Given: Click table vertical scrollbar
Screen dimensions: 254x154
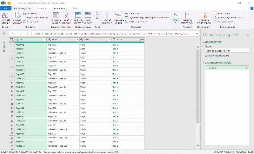Looking at the screenshot, I should [197, 86].
